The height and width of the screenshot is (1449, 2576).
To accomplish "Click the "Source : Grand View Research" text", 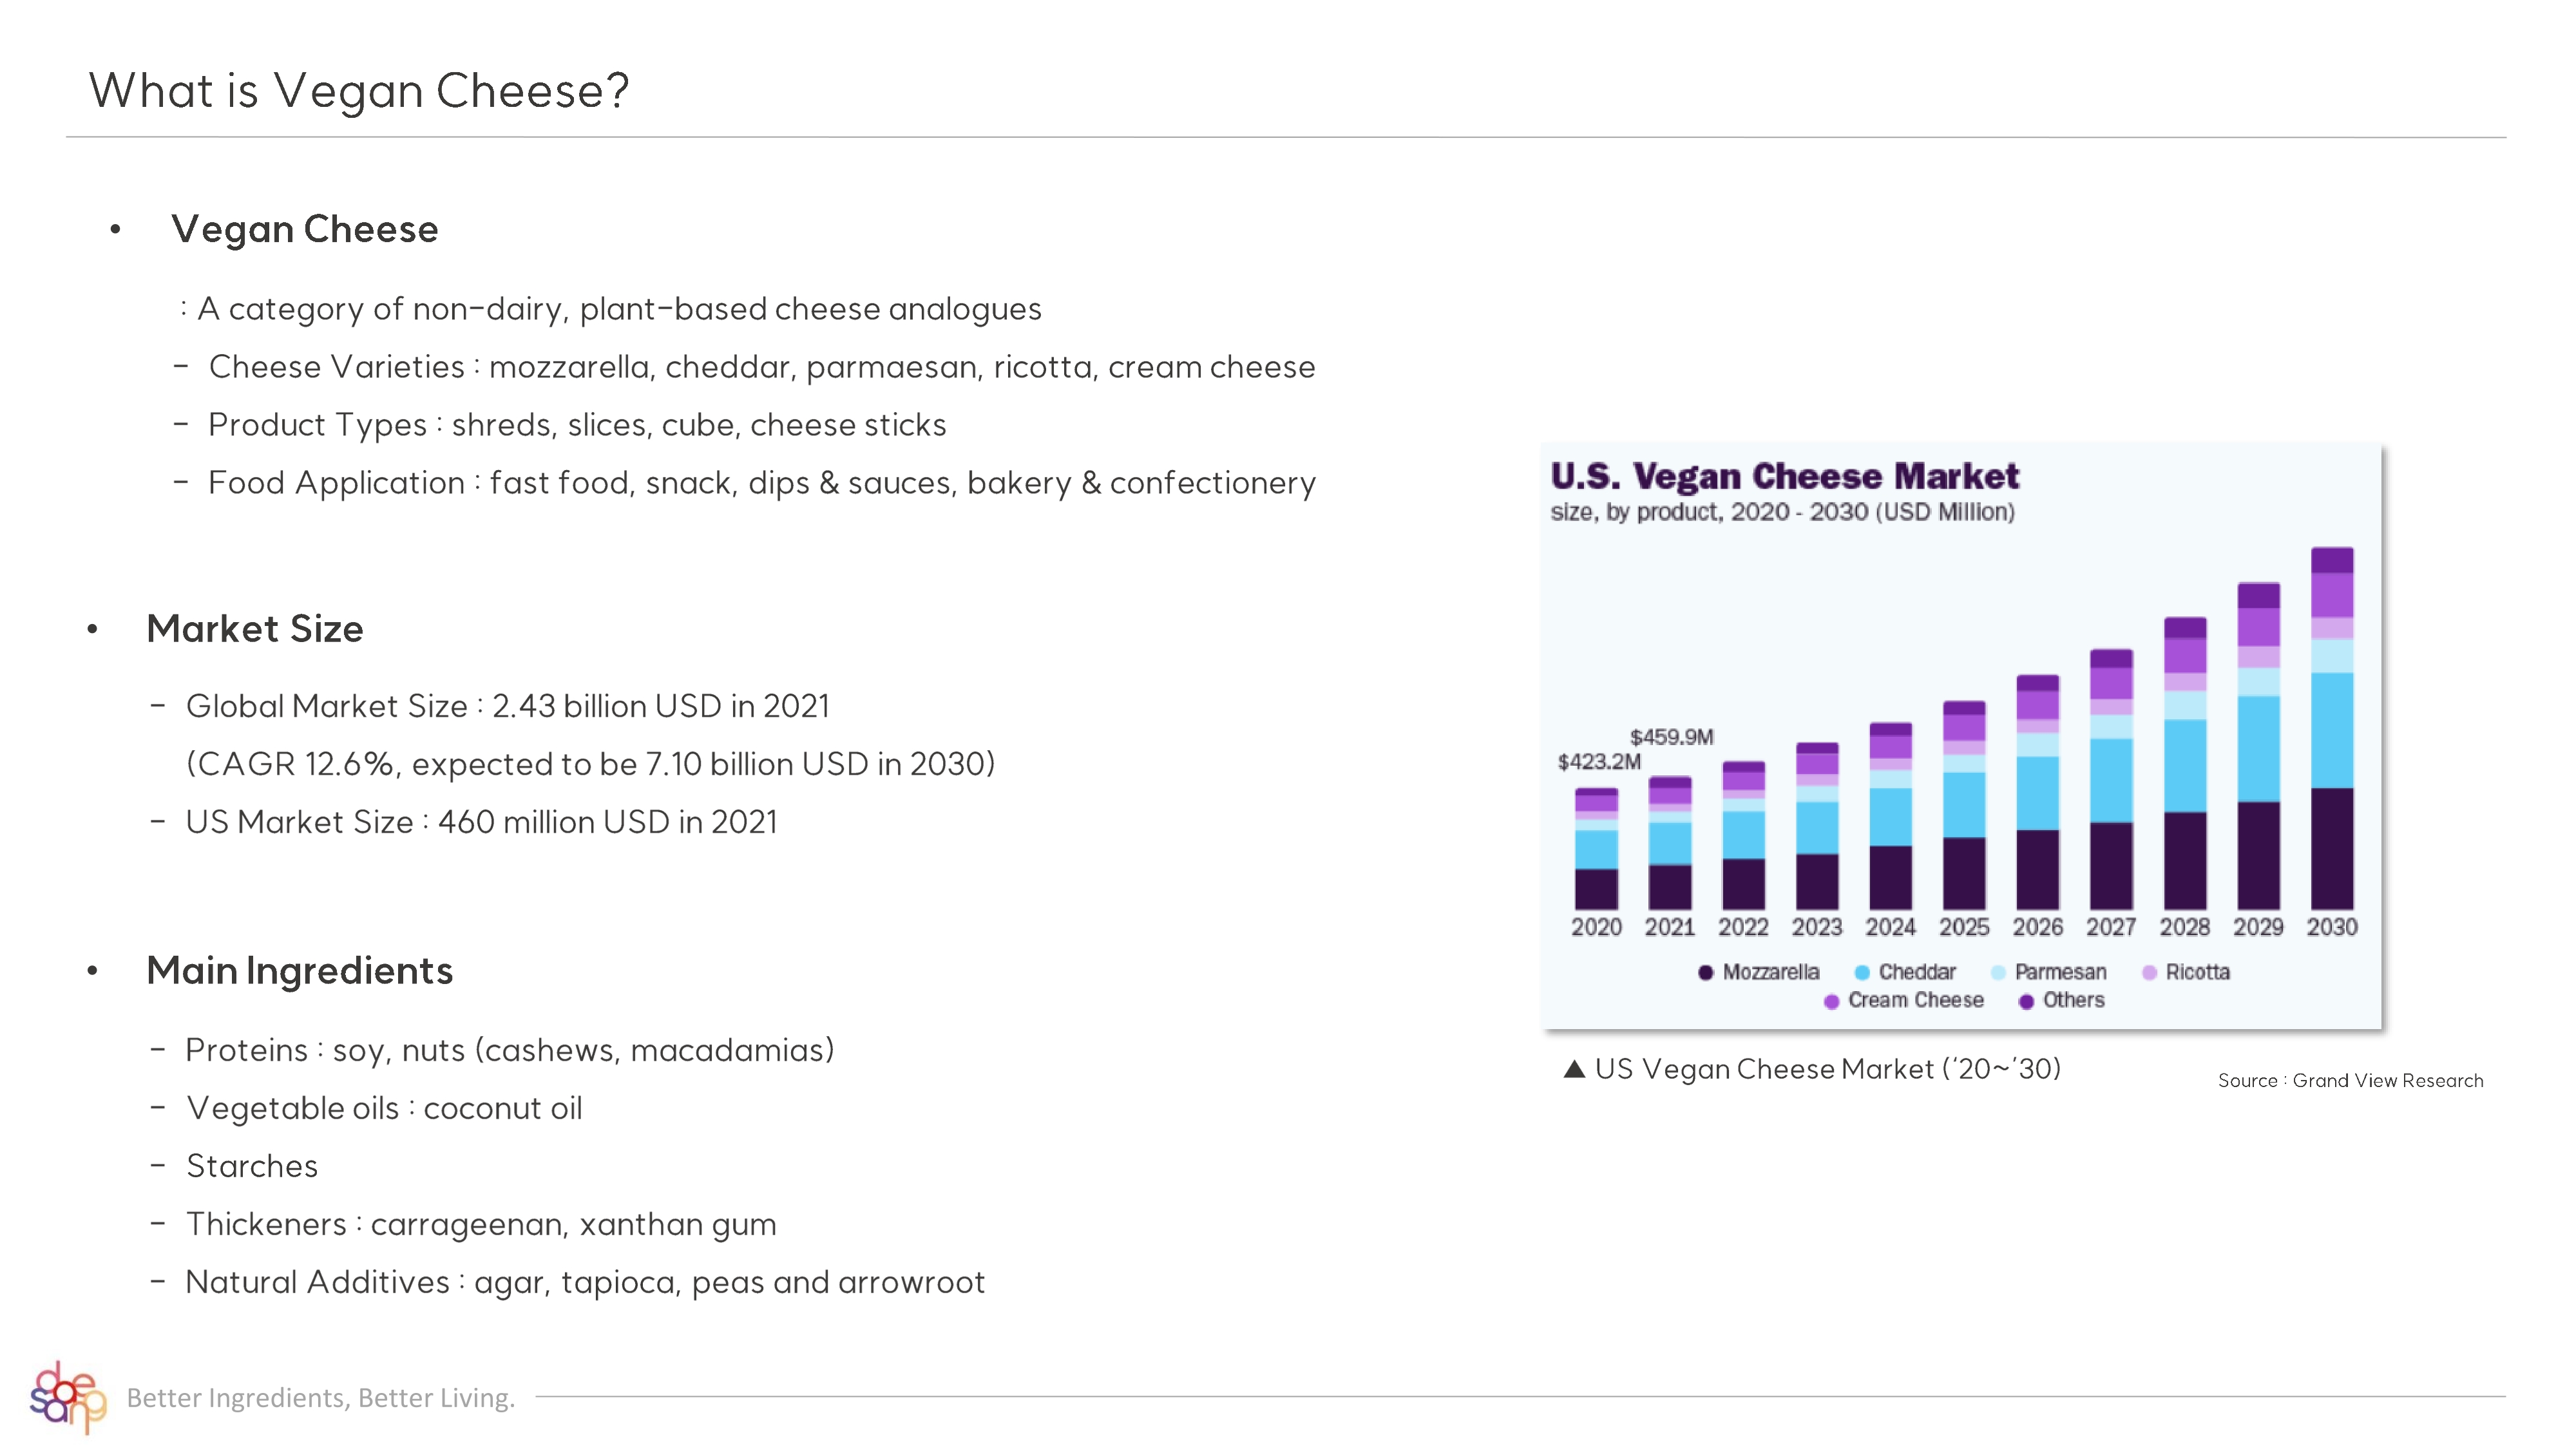I will point(2350,1080).
